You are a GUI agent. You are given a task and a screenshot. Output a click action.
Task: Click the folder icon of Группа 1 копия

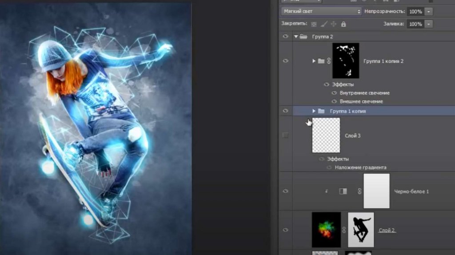click(321, 111)
